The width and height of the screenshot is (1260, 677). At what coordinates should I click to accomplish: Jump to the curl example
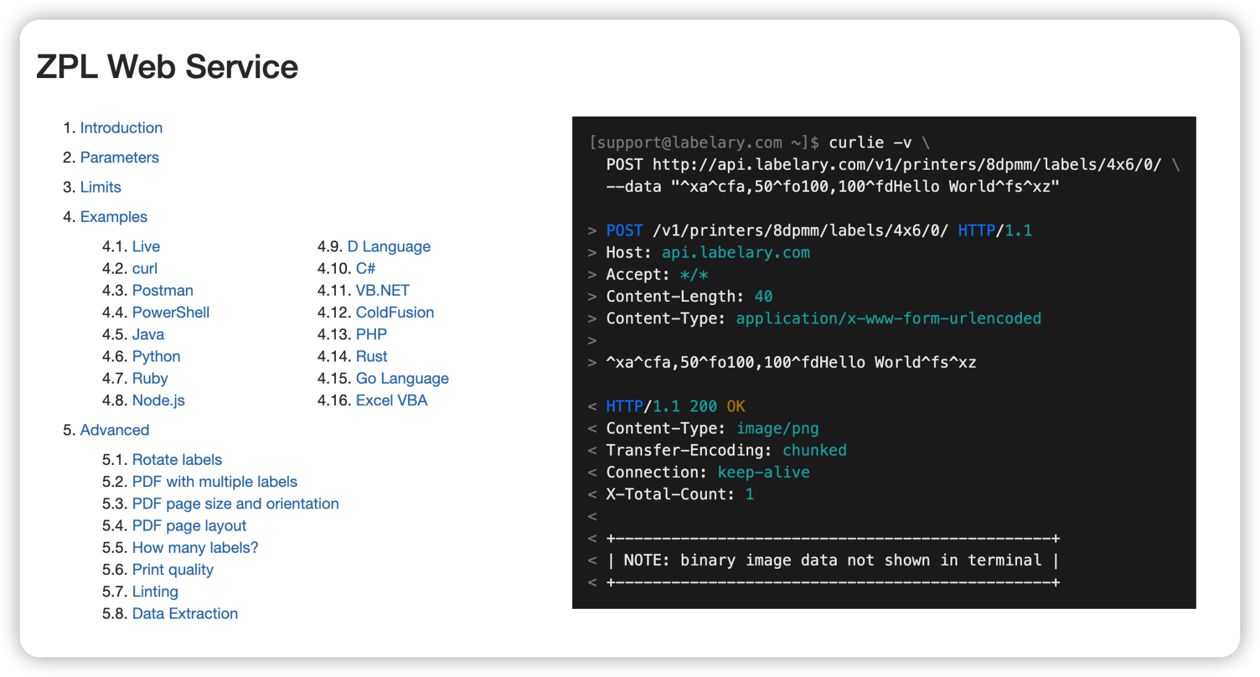[x=145, y=269]
